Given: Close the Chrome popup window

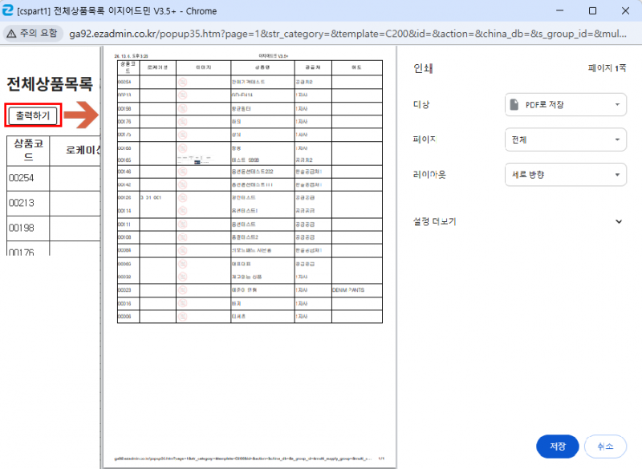Looking at the screenshot, I should click(625, 10).
